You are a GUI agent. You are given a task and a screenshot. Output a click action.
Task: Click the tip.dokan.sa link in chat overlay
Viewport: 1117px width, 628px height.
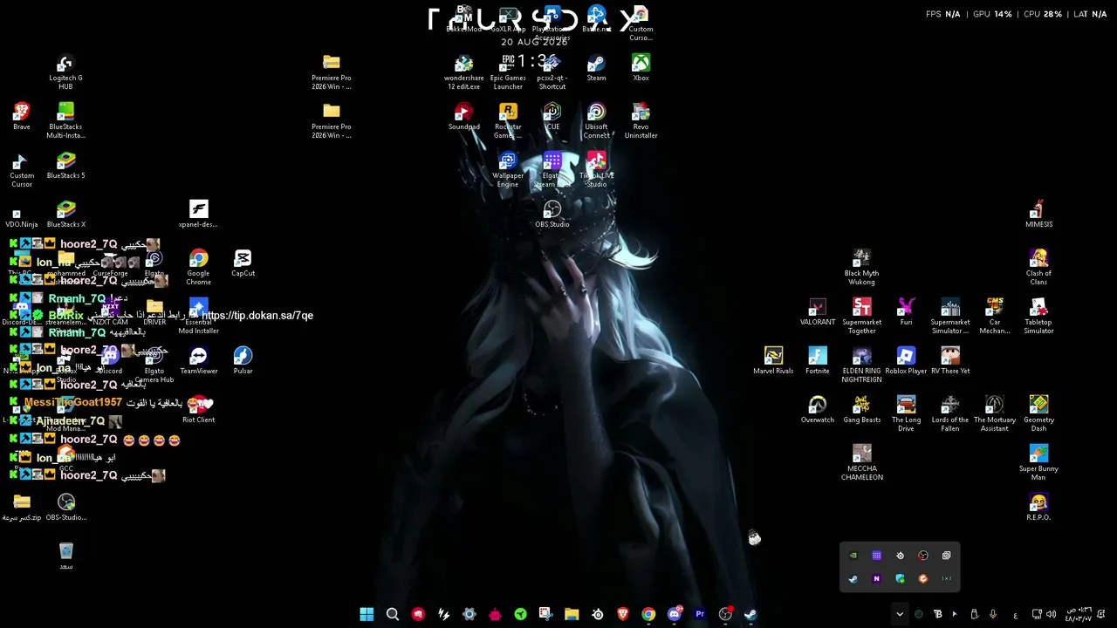click(257, 316)
